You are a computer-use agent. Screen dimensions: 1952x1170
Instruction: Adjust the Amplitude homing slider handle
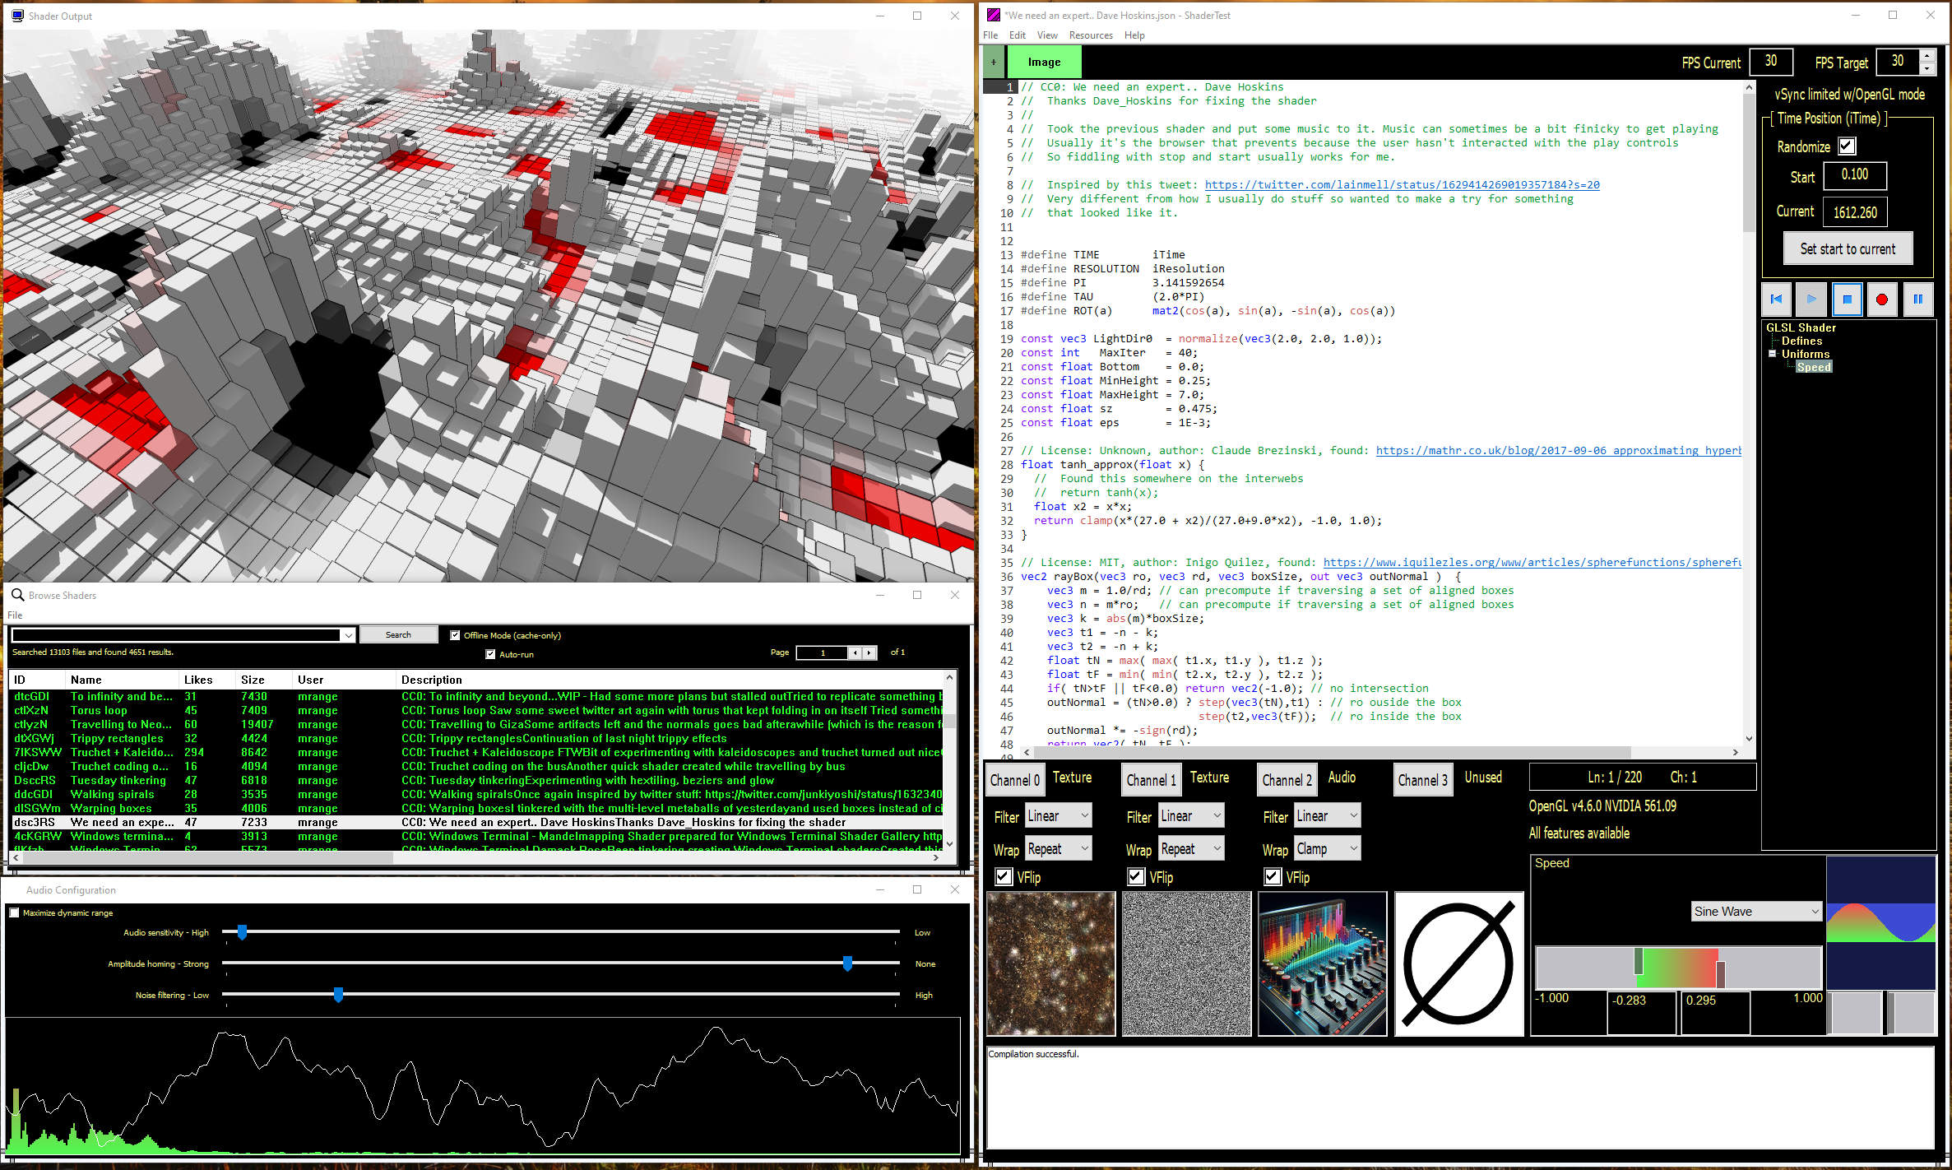click(x=847, y=963)
